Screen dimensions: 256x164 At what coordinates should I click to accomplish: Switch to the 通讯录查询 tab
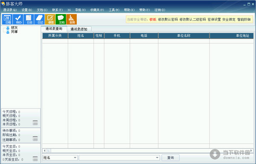click(x=54, y=29)
